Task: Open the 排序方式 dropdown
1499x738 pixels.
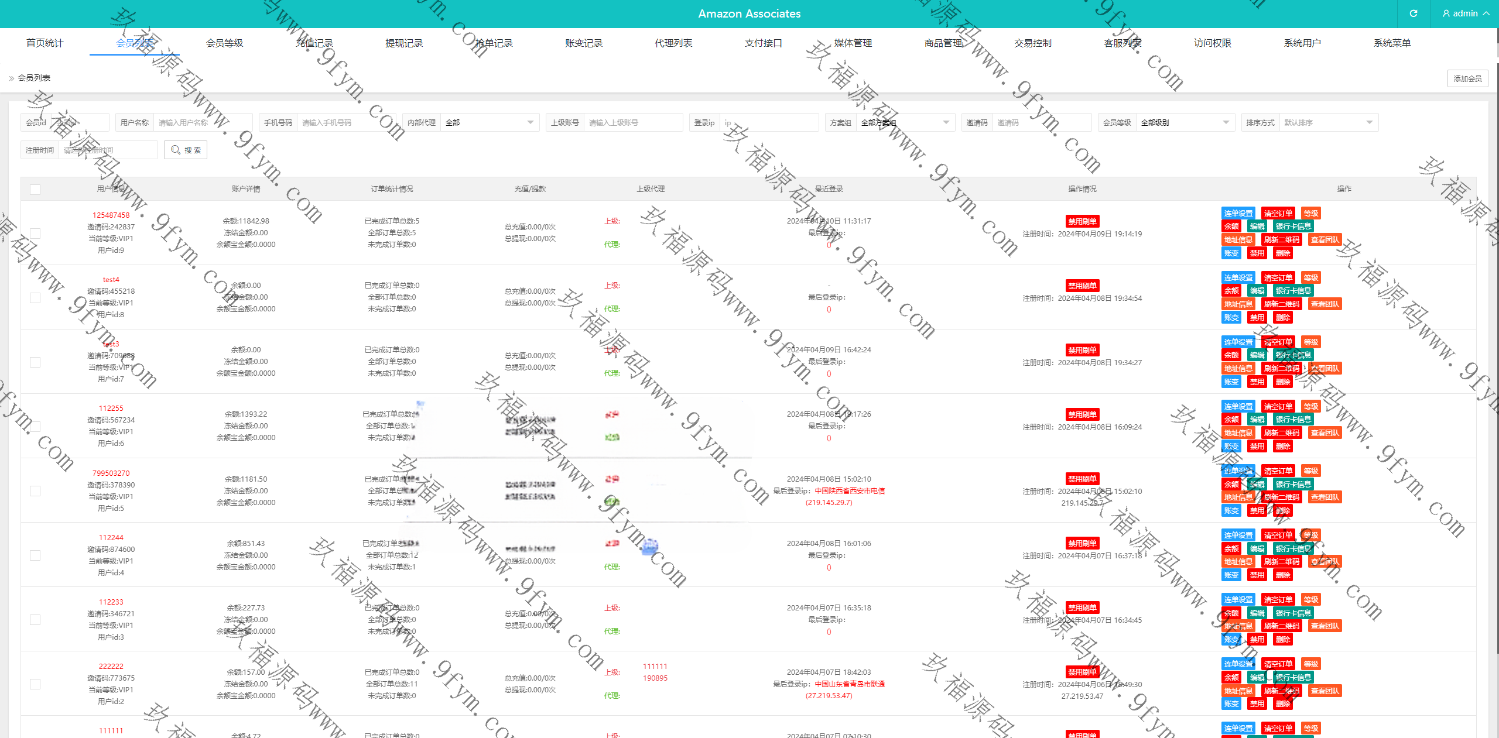Action: click(1327, 123)
